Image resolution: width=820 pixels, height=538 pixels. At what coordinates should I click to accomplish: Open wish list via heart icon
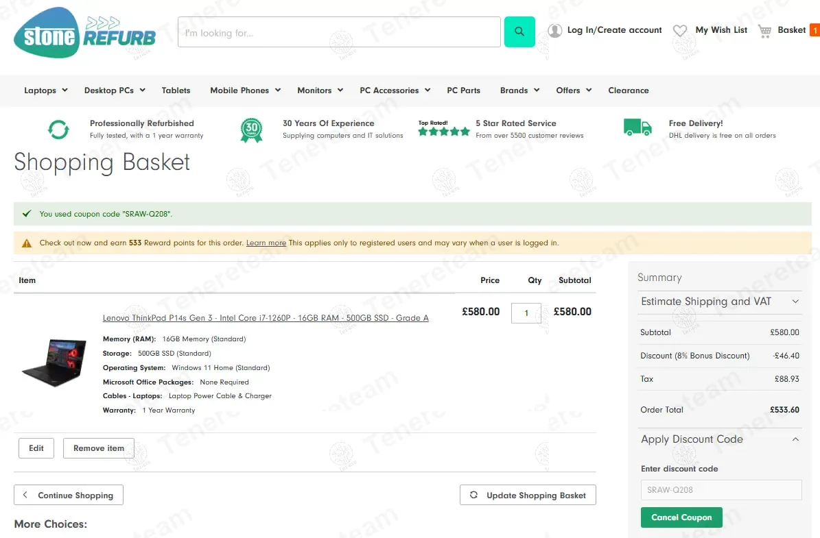(x=679, y=31)
